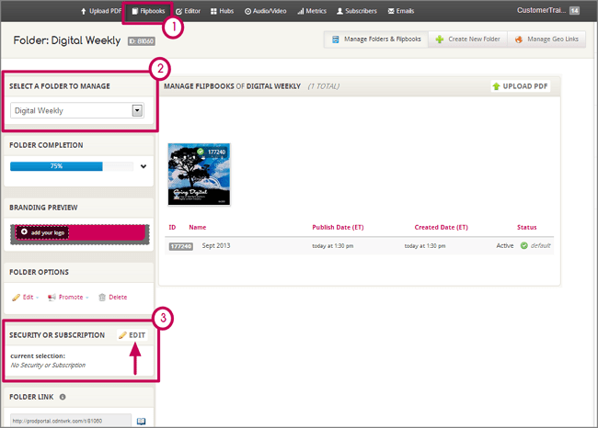The width and height of the screenshot is (598, 428).
Task: Click the green upload arrow icon
Action: click(496, 86)
